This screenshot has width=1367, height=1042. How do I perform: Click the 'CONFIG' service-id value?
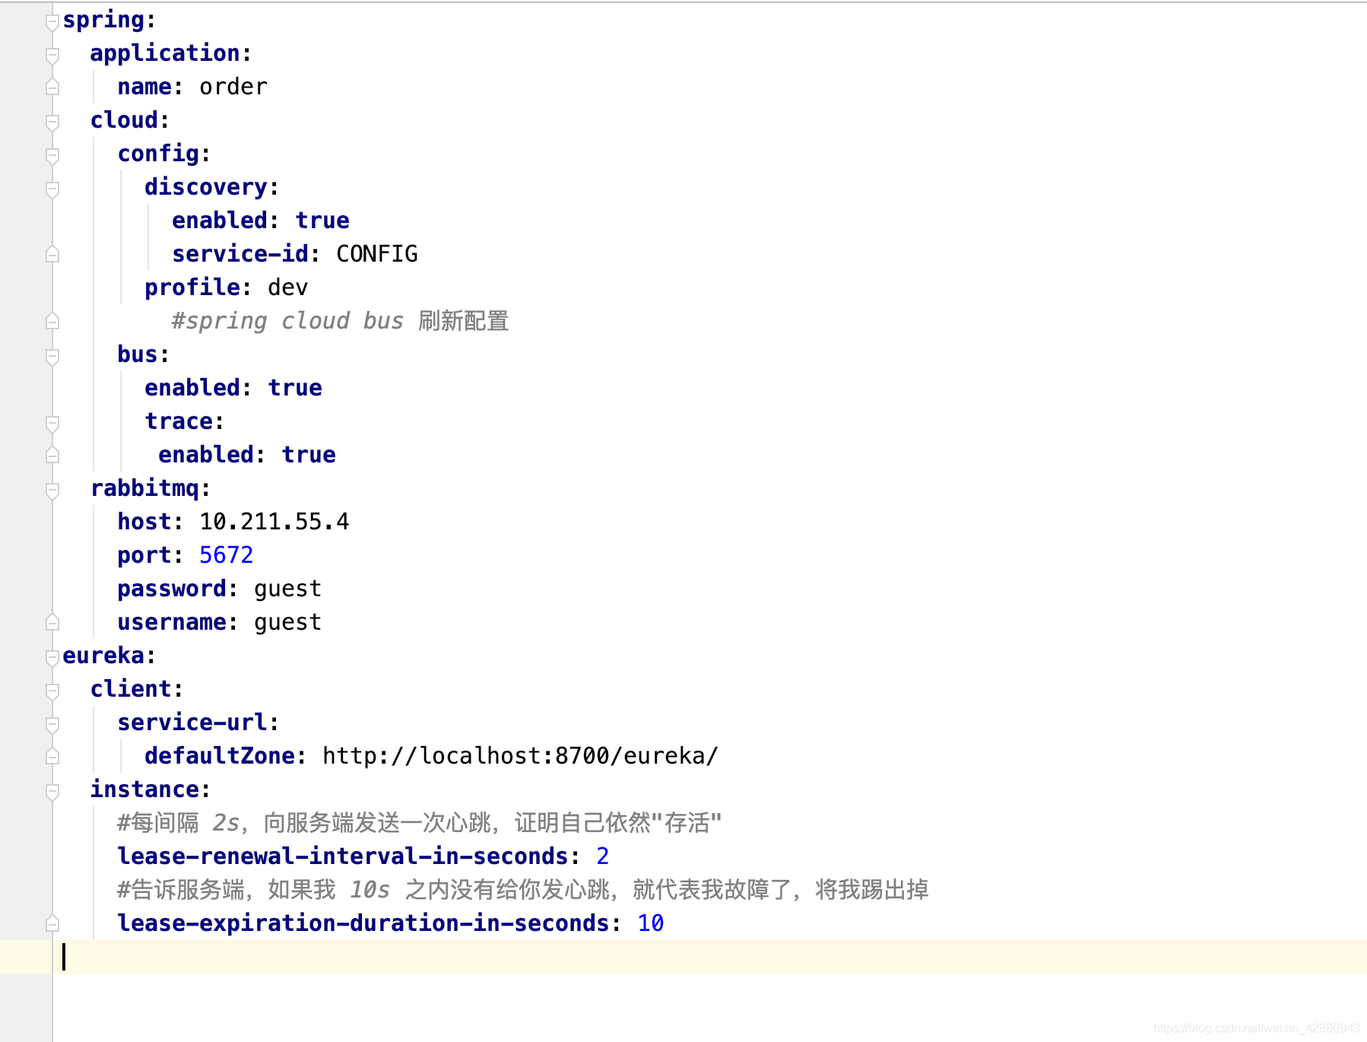pos(377,254)
